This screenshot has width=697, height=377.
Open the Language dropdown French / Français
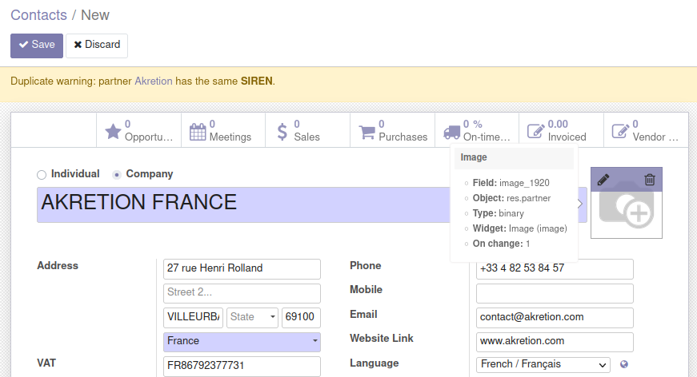[x=543, y=364]
